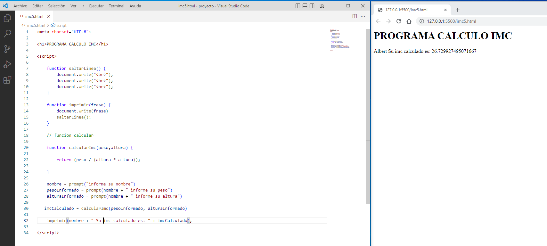This screenshot has width=547, height=246.
Task: Click the <meta charset> line
Action: point(64,32)
